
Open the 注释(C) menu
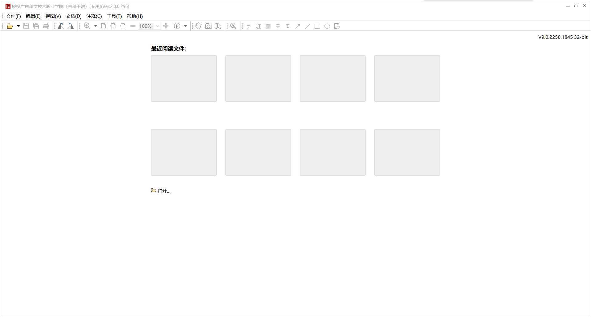point(94,16)
